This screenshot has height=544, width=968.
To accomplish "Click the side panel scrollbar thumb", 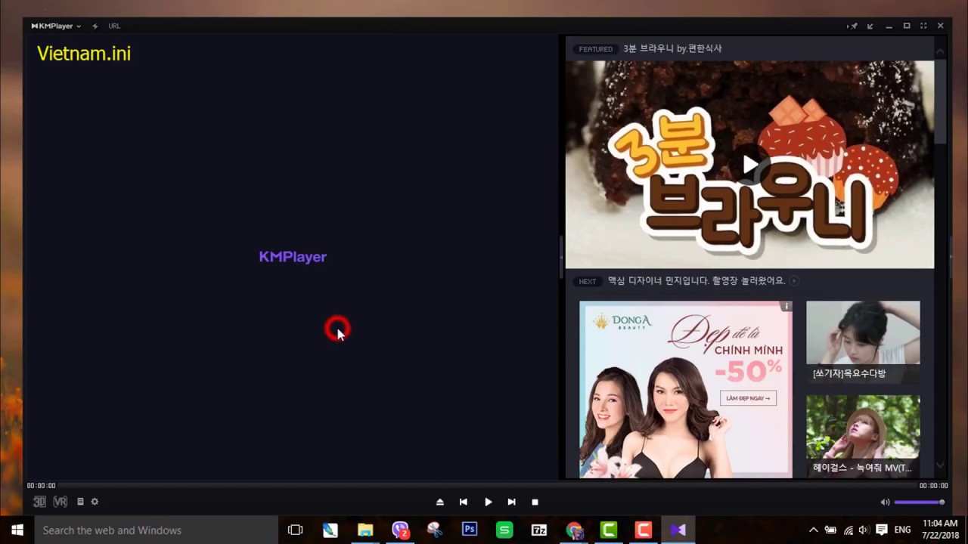I will tap(940, 102).
